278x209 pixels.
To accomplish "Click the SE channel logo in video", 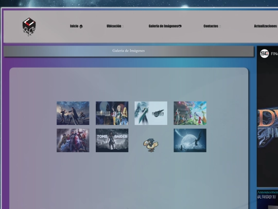I will 264,54.
